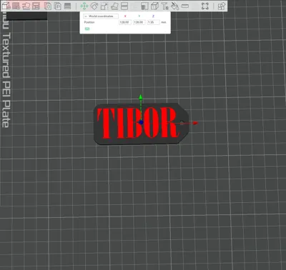Click the Add plate icon
Image resolution: width=286 pixels, height=270 pixels.
pos(16,6)
